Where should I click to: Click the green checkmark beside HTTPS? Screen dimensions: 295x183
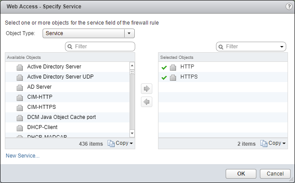(x=164, y=77)
